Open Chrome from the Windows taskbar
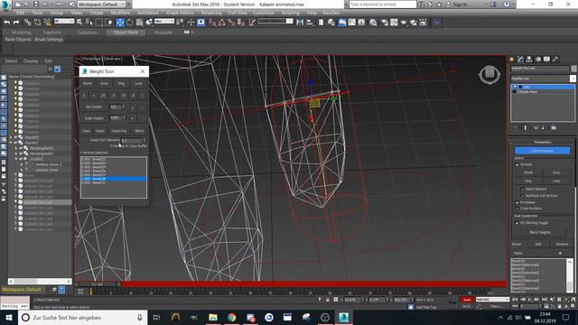 [231, 317]
